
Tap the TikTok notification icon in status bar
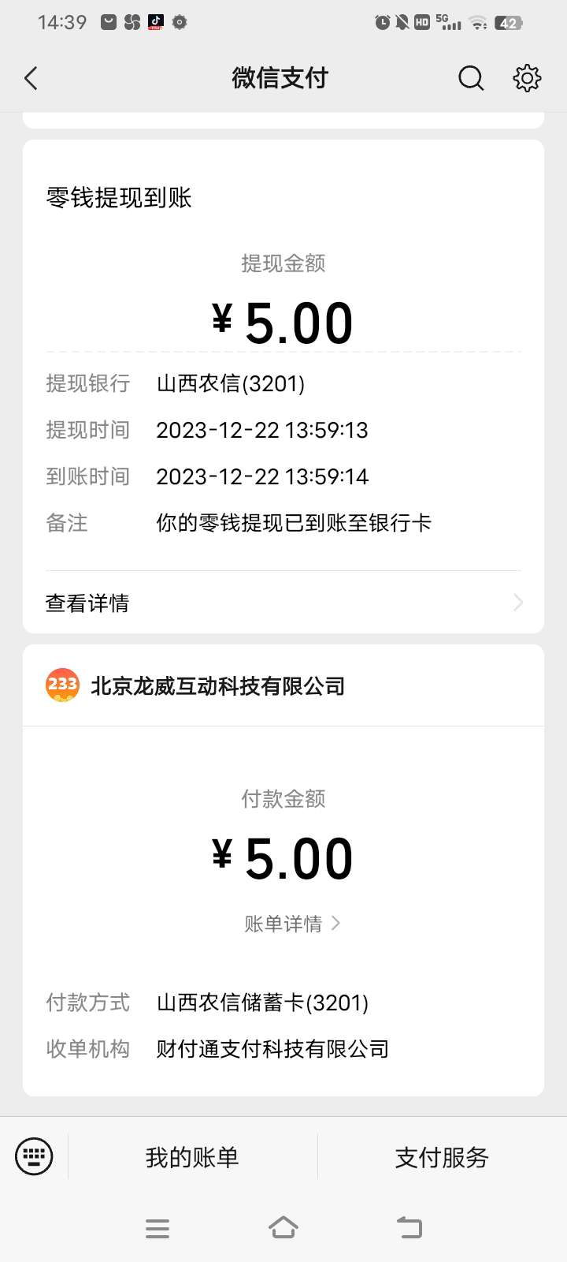pos(156,22)
